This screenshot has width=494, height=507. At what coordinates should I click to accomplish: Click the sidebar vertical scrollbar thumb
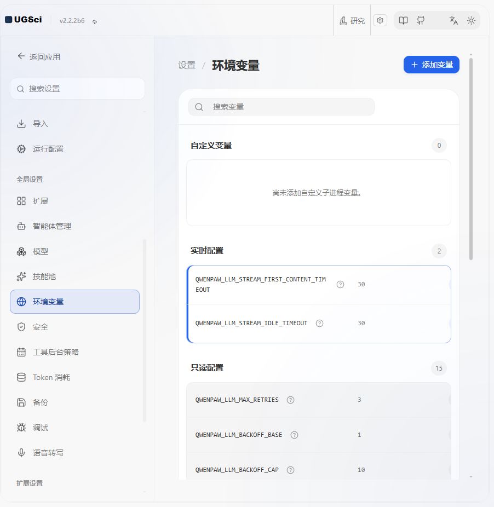[145, 331]
